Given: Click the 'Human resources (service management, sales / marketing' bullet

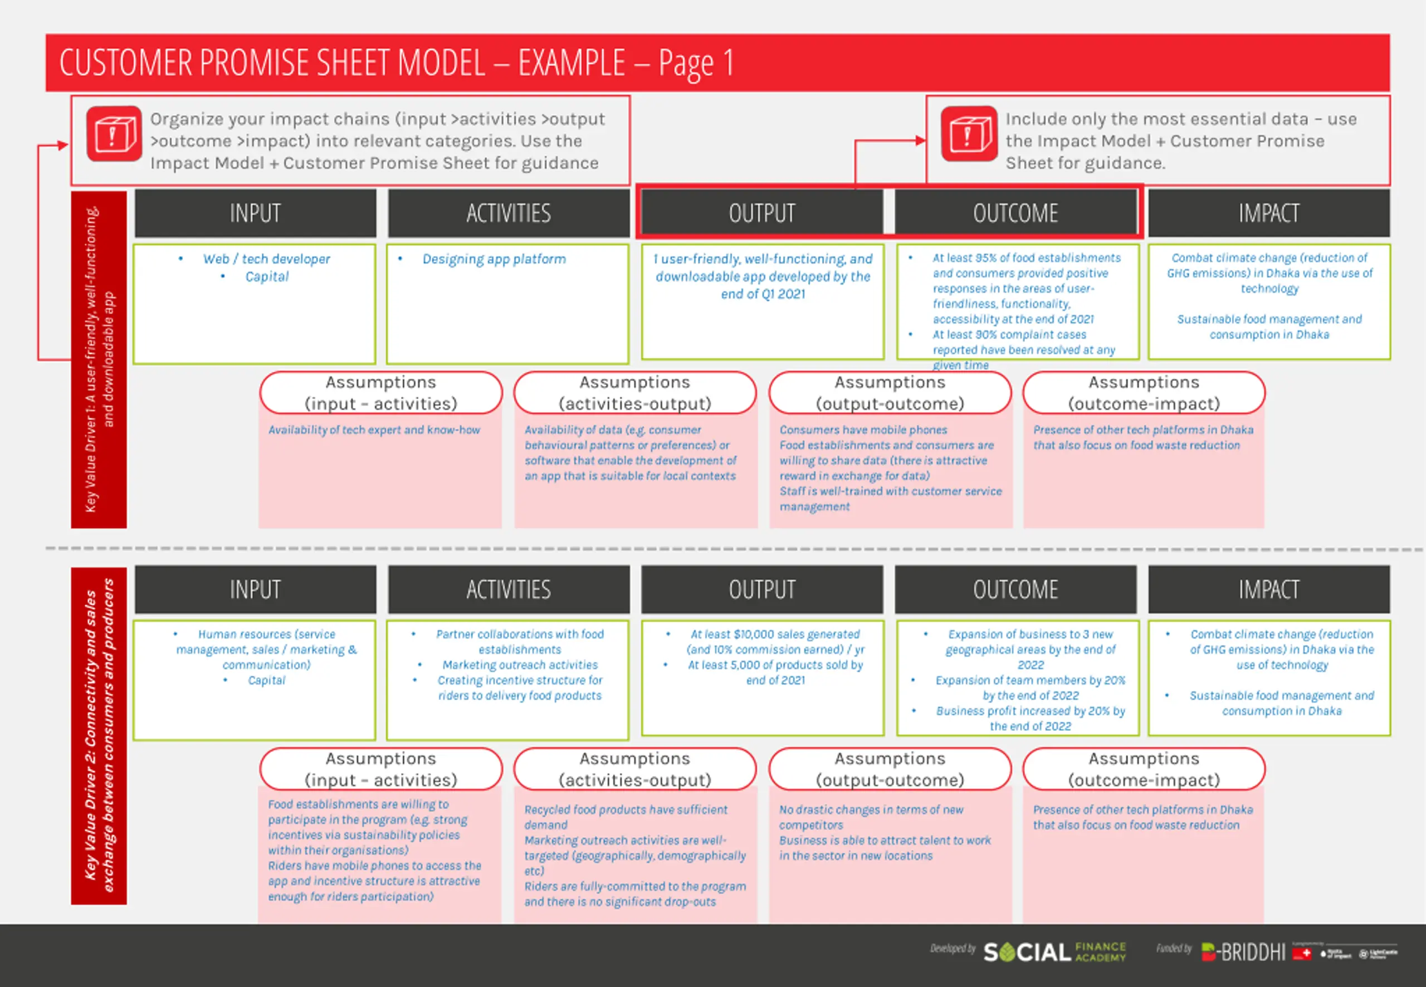Looking at the screenshot, I should [x=266, y=649].
